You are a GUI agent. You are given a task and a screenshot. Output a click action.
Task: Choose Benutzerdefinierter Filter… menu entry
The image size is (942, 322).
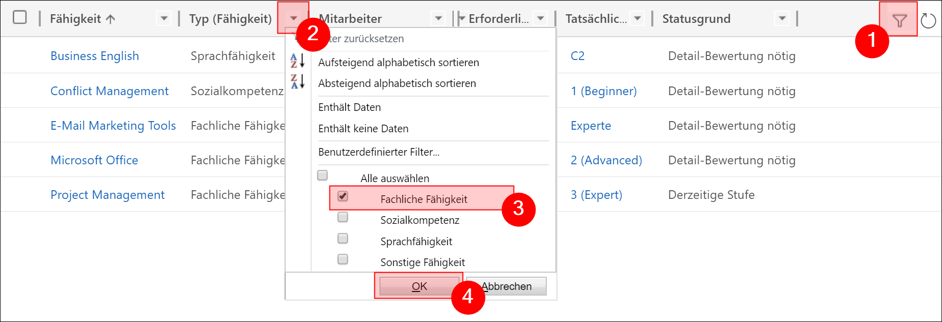point(378,152)
